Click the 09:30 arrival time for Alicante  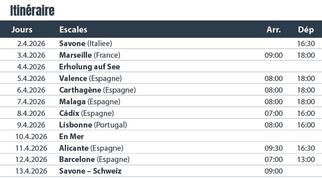(273, 148)
